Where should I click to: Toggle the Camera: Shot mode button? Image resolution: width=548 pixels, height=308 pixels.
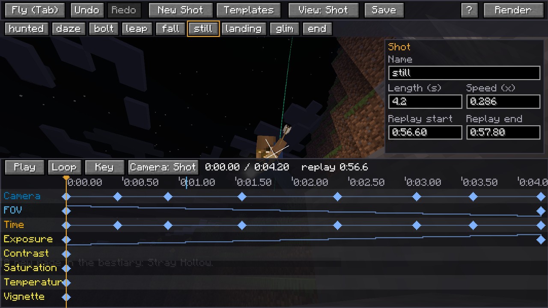[163, 167]
